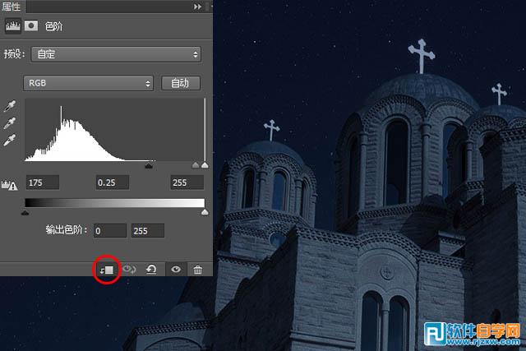The image size is (526, 351).
Task: Select the layer mask icon
Action: [x=31, y=25]
